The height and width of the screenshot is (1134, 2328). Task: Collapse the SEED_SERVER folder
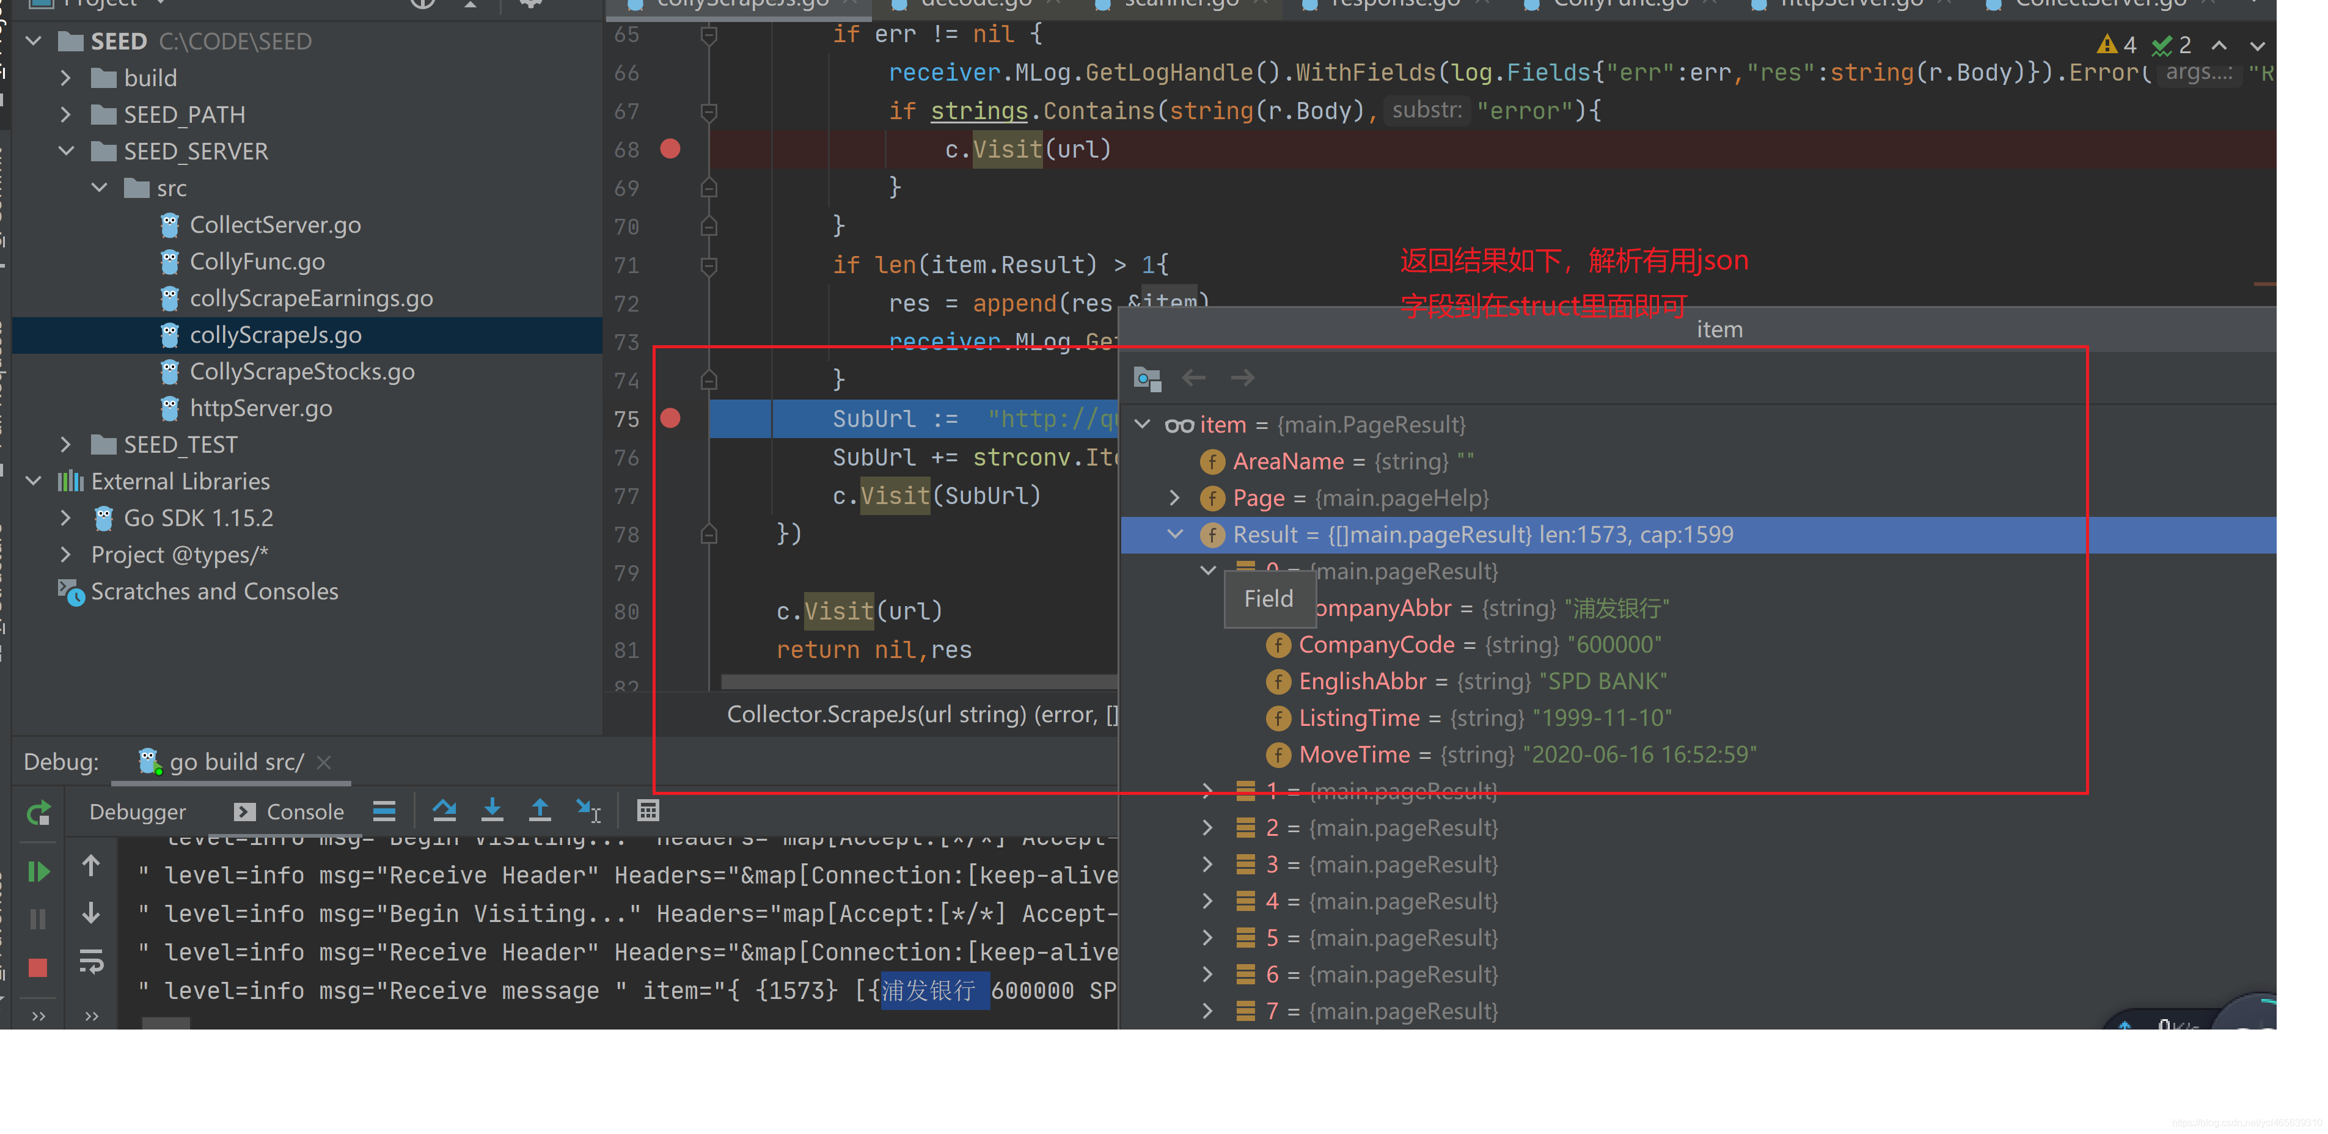coord(67,151)
